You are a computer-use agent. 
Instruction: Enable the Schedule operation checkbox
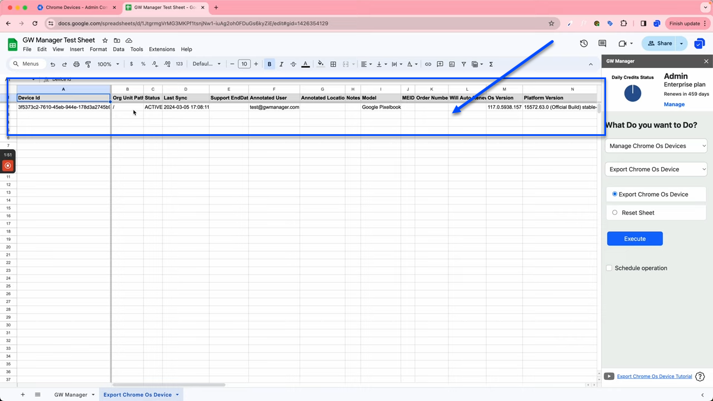tap(609, 268)
